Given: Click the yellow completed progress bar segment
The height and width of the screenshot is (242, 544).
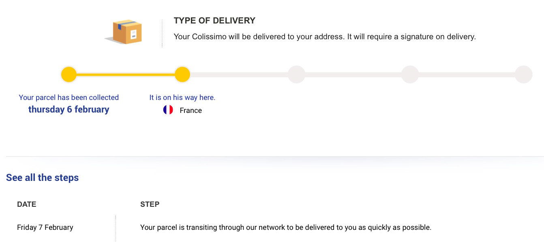Looking at the screenshot, I should 126,74.
